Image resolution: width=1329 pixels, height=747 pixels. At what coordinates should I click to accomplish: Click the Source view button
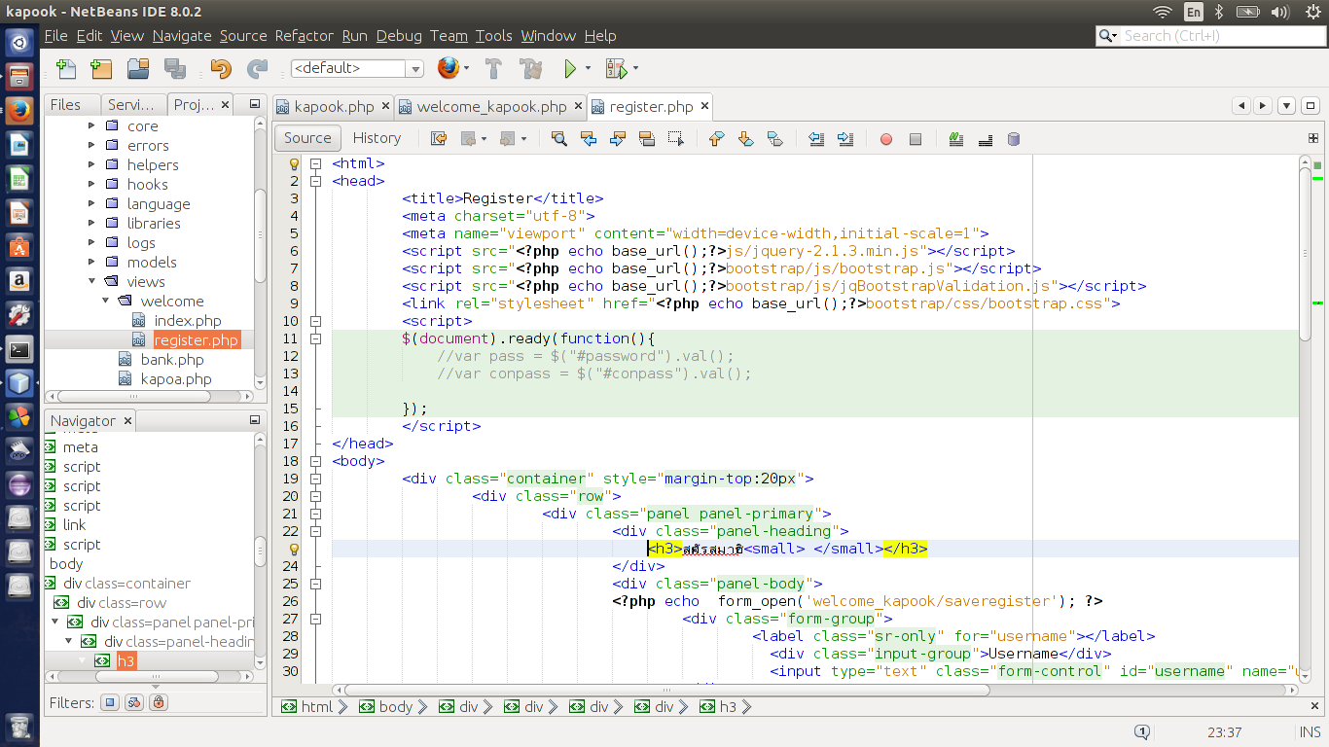pyautogui.click(x=308, y=138)
